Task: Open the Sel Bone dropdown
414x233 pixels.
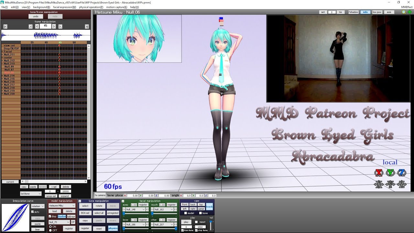Action: (31, 194)
